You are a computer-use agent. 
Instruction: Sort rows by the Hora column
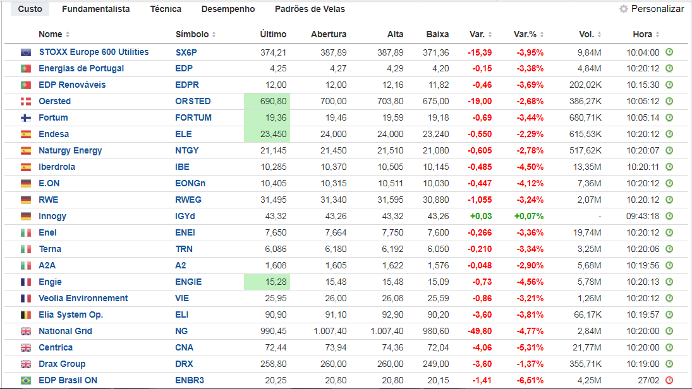tap(646, 35)
